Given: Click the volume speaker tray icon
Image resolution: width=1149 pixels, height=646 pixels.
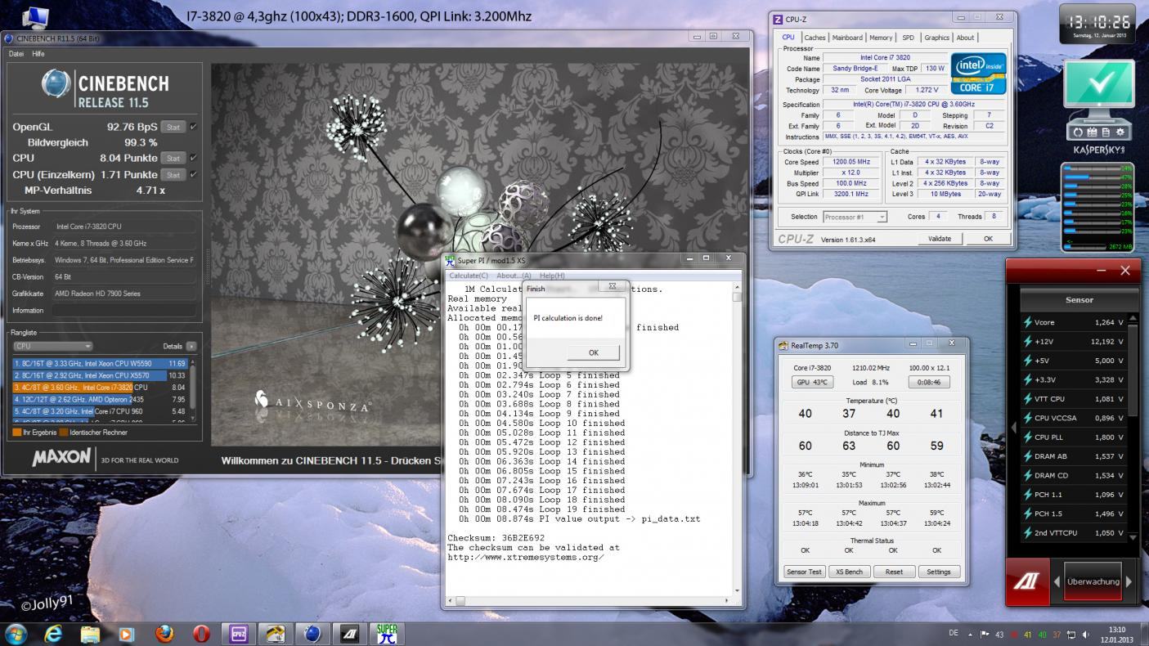Looking at the screenshot, I should [1086, 635].
